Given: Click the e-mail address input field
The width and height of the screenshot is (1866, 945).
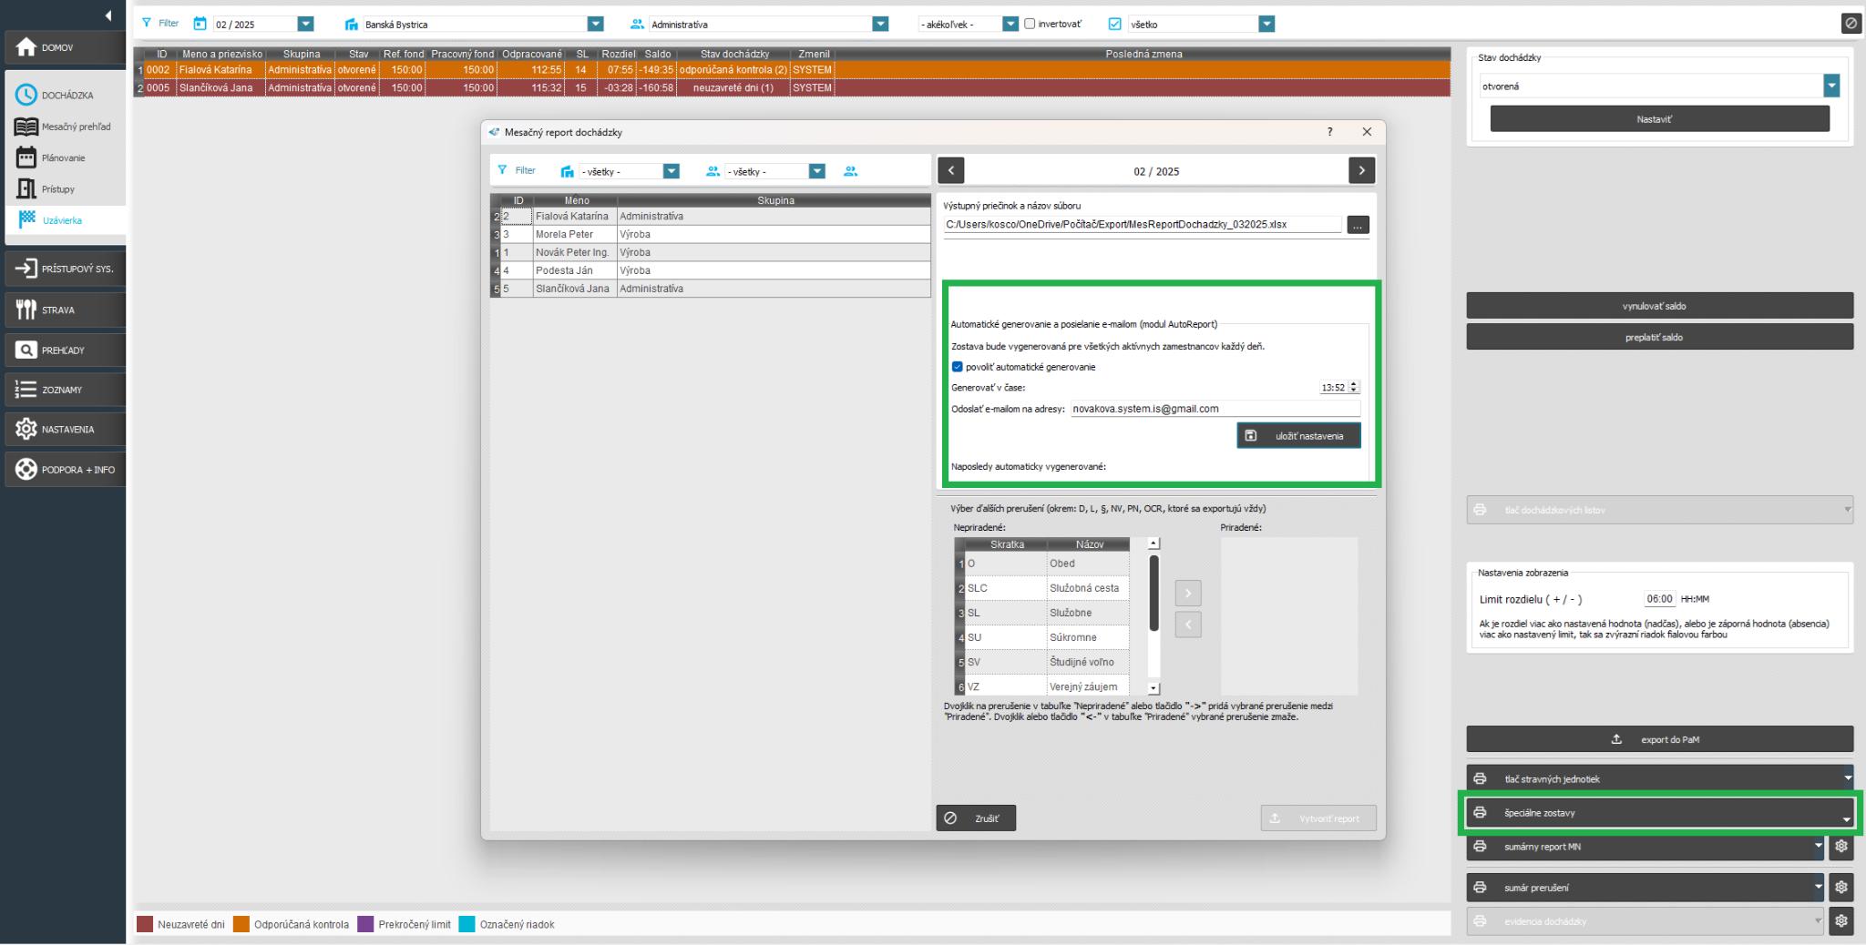Looking at the screenshot, I should click(x=1214, y=410).
